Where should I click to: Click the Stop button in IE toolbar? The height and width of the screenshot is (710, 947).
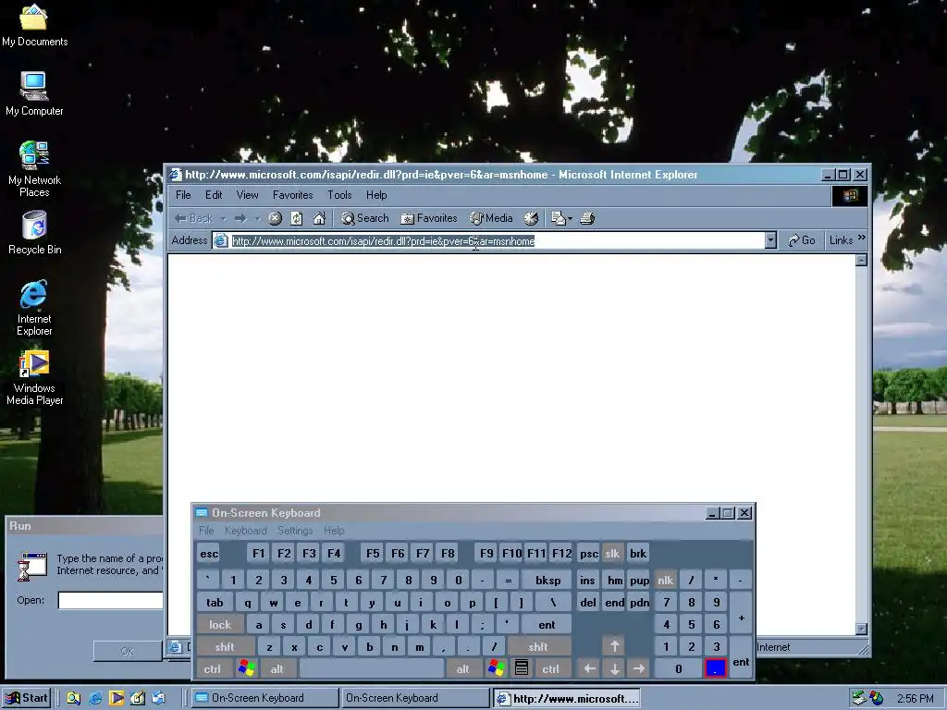(x=275, y=218)
